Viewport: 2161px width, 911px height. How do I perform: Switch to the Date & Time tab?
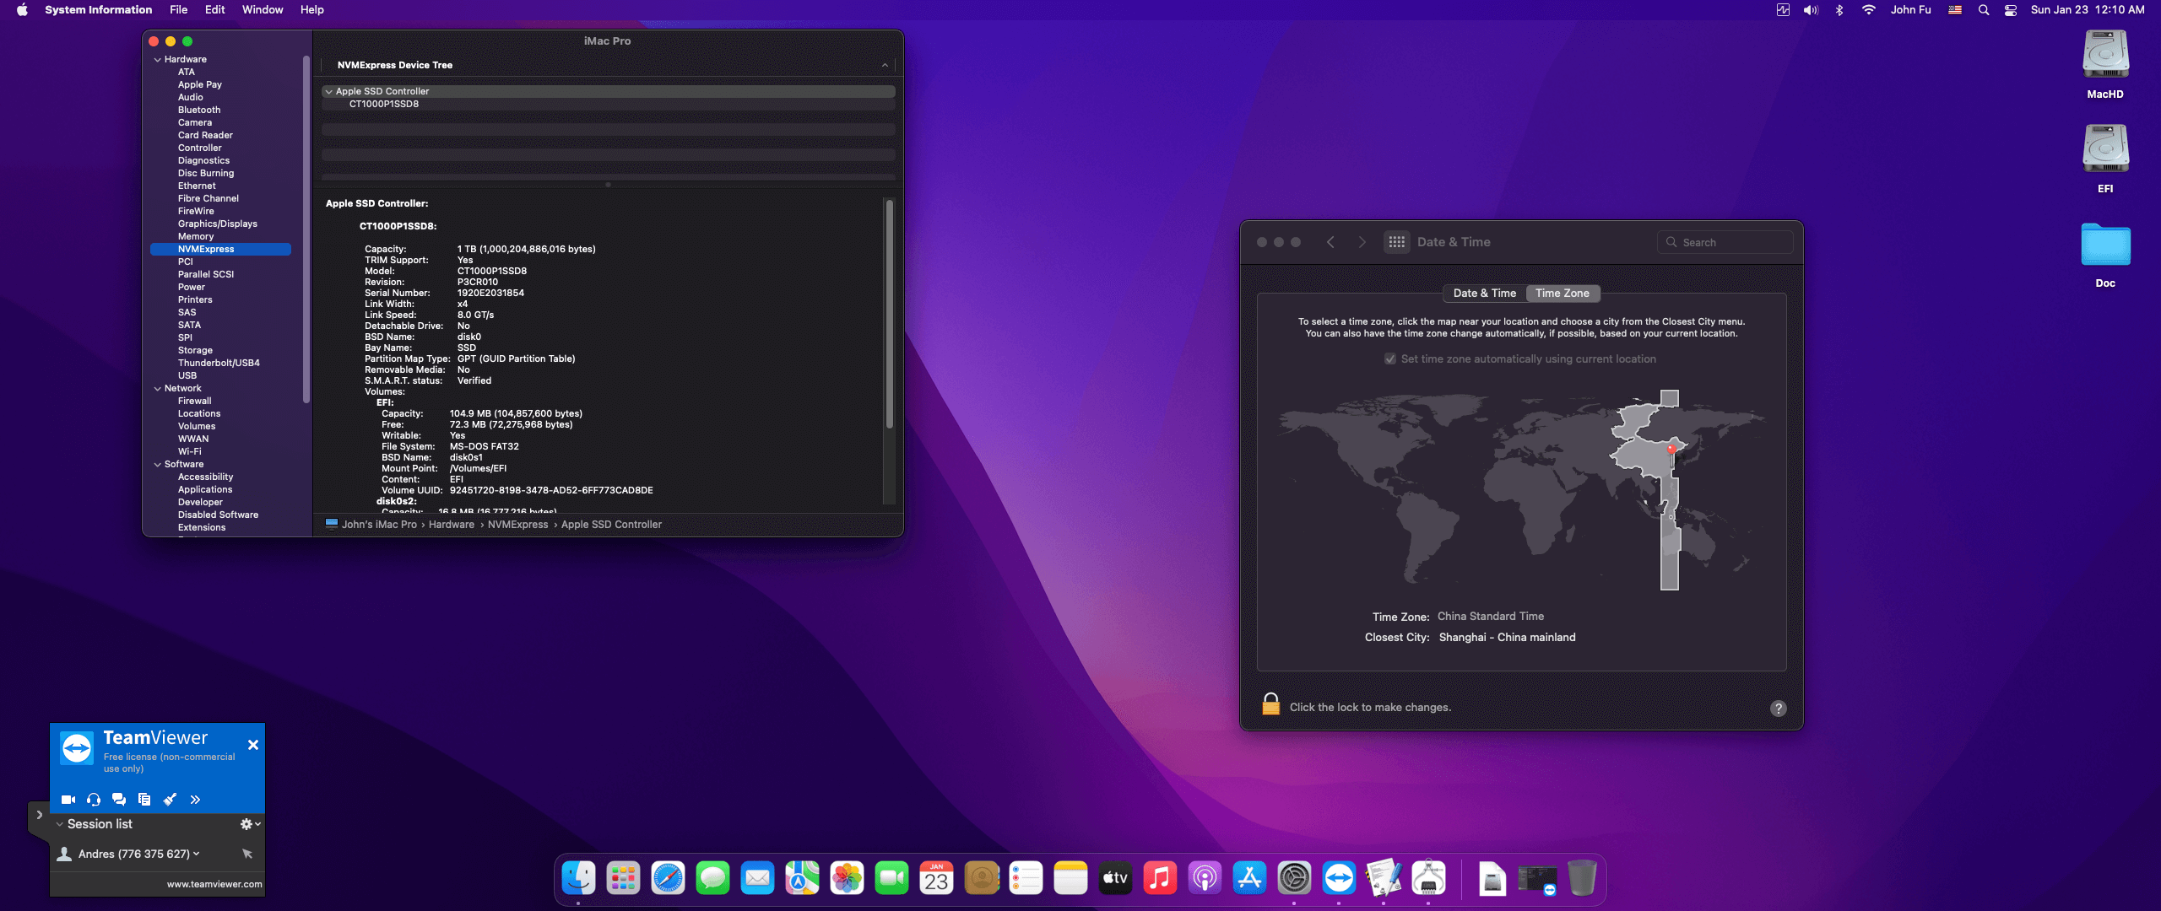click(x=1485, y=294)
